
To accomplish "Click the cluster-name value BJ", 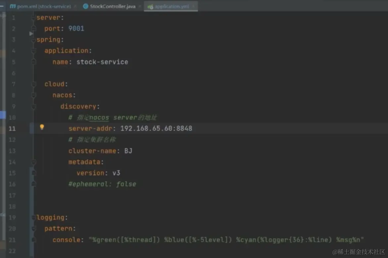I will point(128,151).
